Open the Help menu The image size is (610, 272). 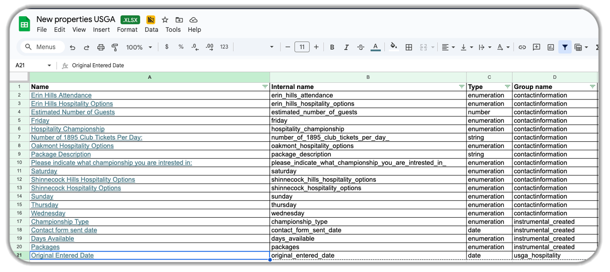pyautogui.click(x=194, y=29)
